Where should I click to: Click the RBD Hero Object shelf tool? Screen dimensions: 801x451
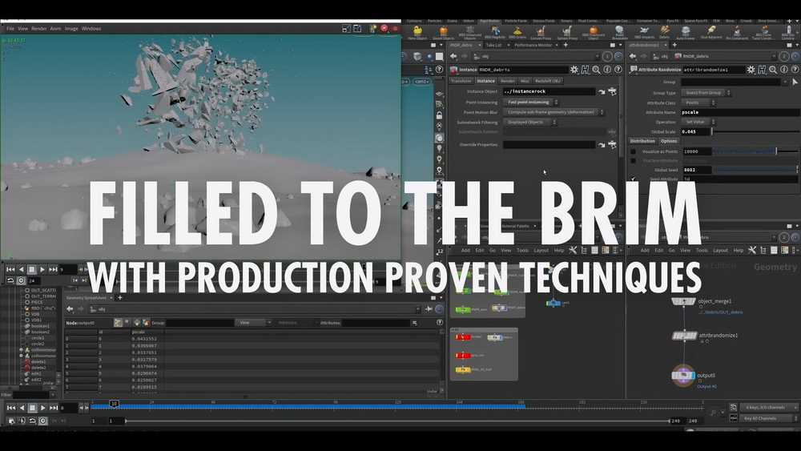417,33
